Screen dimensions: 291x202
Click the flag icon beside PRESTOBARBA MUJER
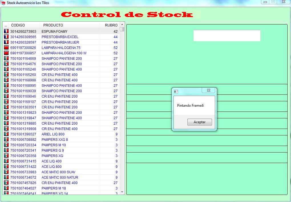[x=6, y=42]
